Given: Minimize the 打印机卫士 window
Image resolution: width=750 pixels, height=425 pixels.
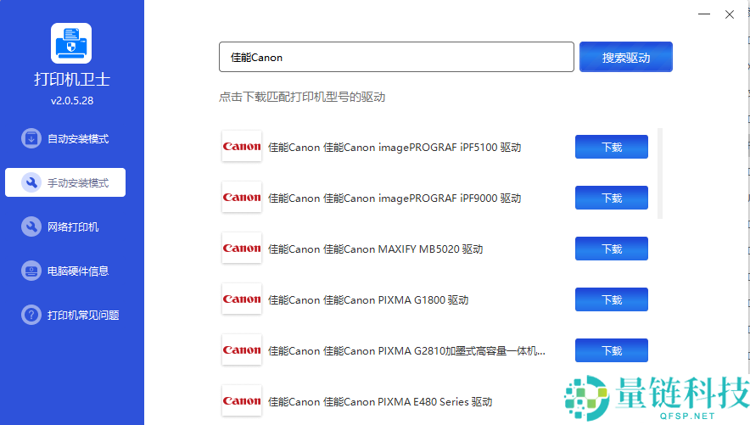Looking at the screenshot, I should click(x=704, y=14).
